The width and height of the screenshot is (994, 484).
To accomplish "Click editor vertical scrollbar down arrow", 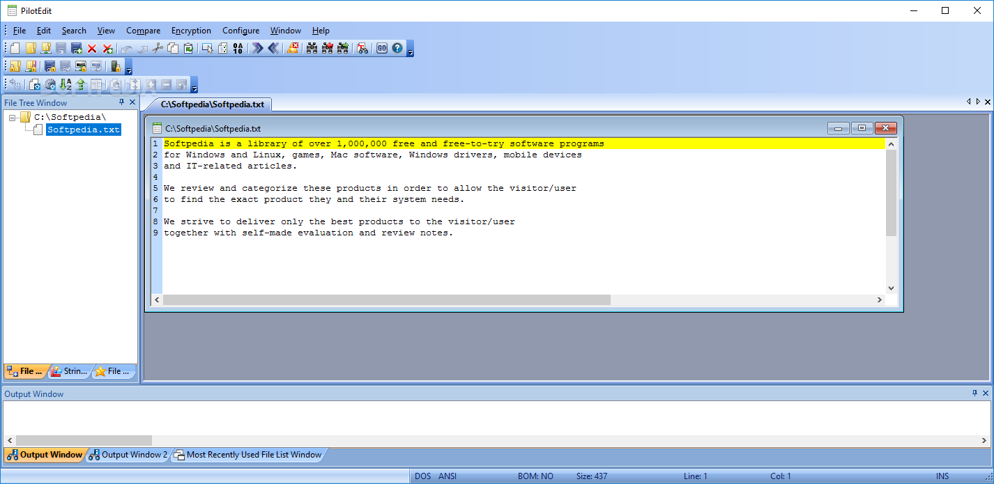I will click(891, 288).
